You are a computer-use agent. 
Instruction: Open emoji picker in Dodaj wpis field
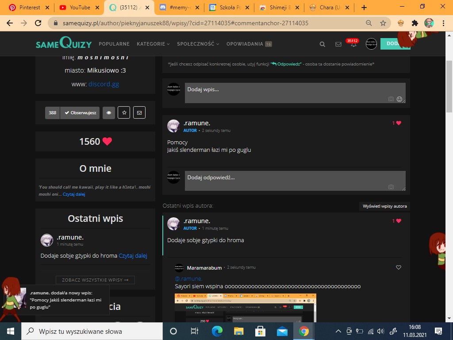point(399,99)
